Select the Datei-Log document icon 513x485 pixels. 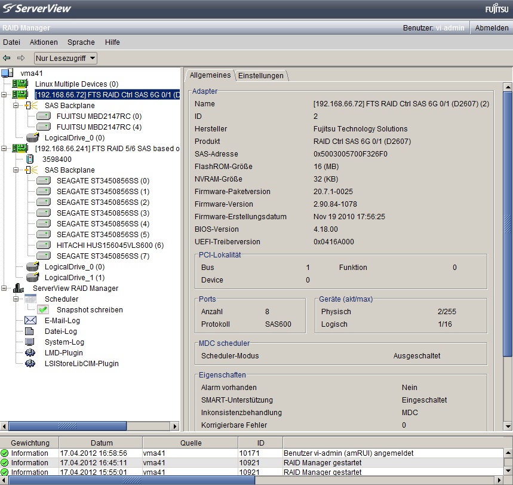[30, 331]
